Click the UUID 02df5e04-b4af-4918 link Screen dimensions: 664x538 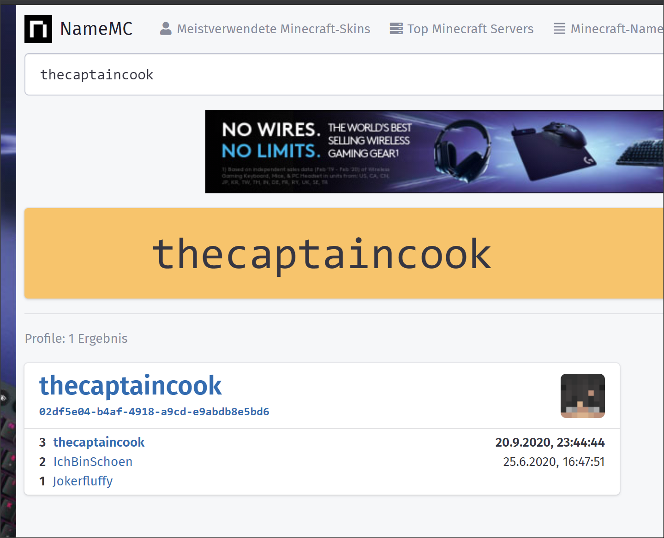154,412
